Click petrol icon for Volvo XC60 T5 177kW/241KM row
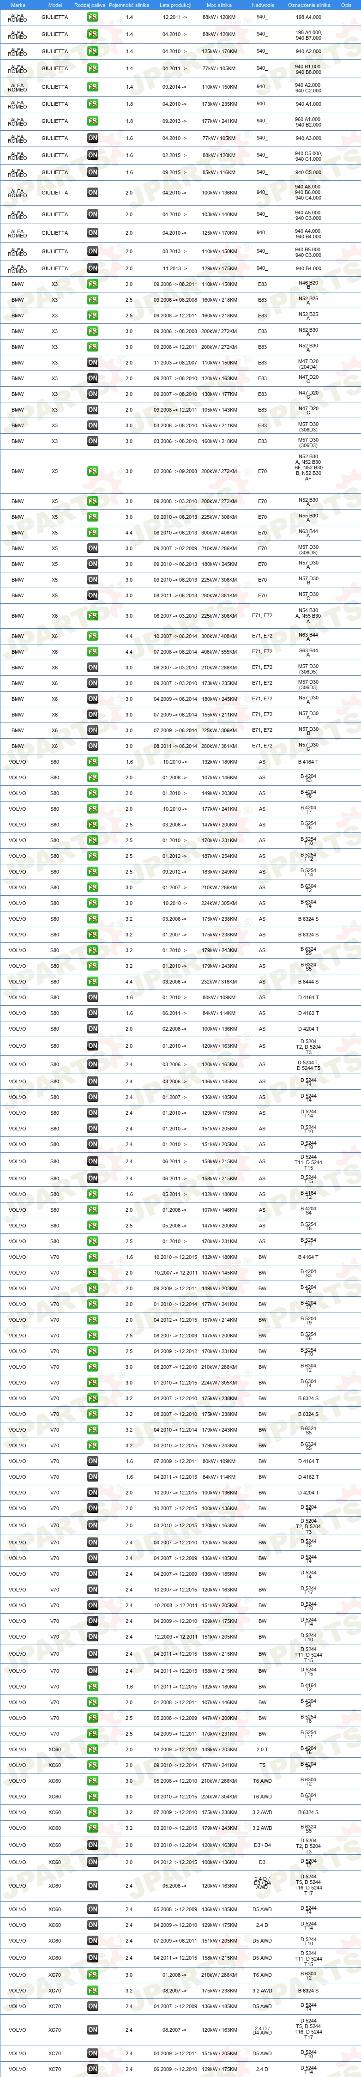Image resolution: width=361 pixels, height=2077 pixels. (x=93, y=1765)
